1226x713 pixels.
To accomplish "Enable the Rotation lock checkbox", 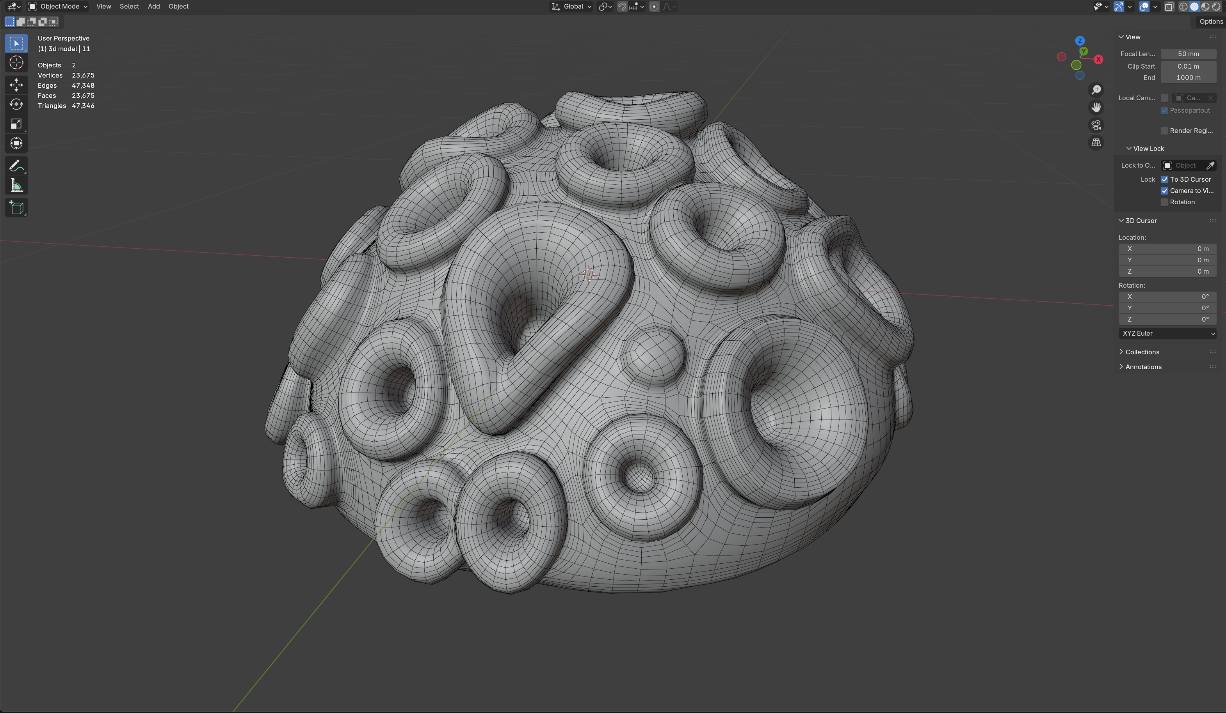I will pos(1165,202).
